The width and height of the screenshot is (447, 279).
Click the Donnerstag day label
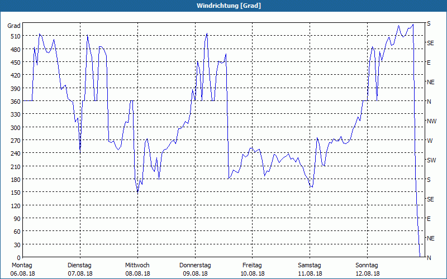(195, 265)
